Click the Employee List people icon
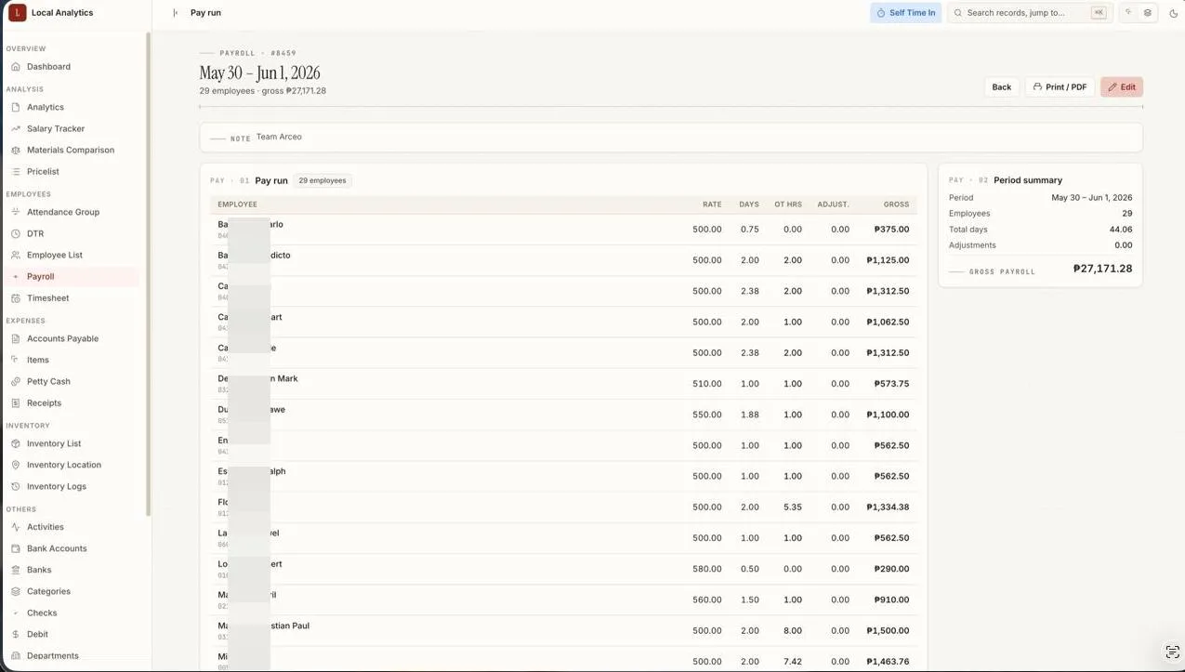The height and width of the screenshot is (672, 1185). click(x=16, y=255)
